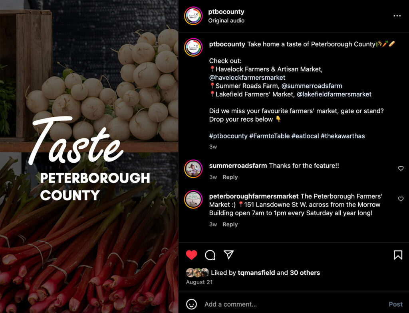
Task: Unlike the post with the red heart
Action: click(191, 255)
